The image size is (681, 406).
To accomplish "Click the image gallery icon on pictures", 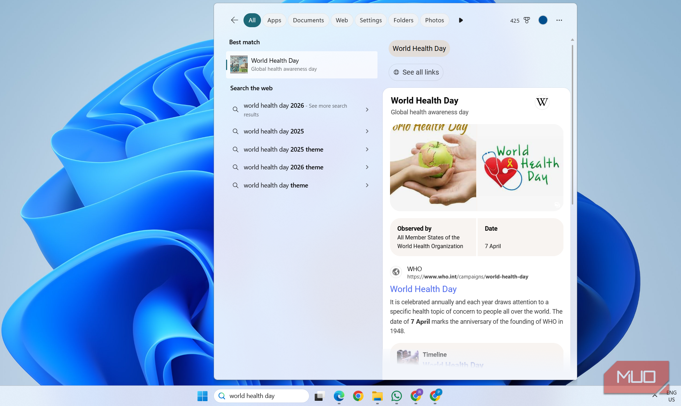I will pos(557,205).
